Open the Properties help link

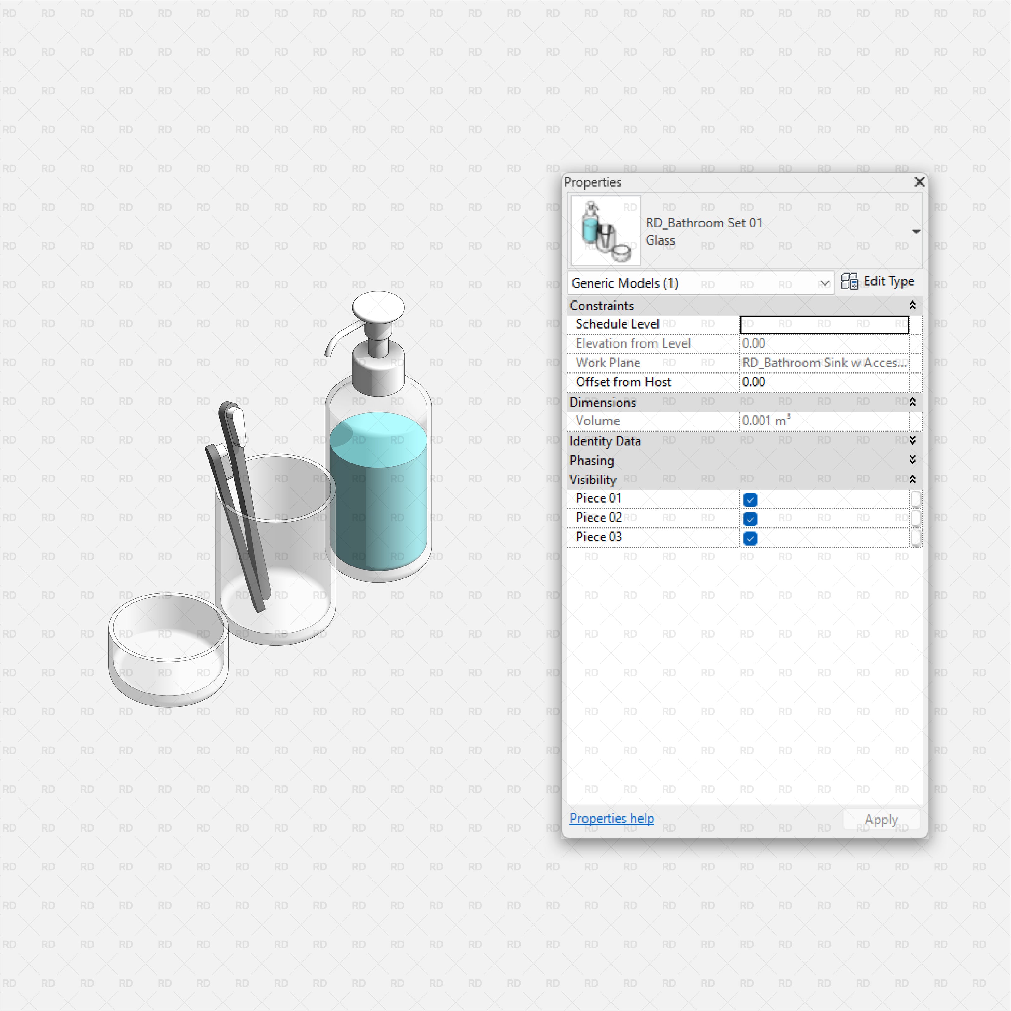tap(611, 818)
